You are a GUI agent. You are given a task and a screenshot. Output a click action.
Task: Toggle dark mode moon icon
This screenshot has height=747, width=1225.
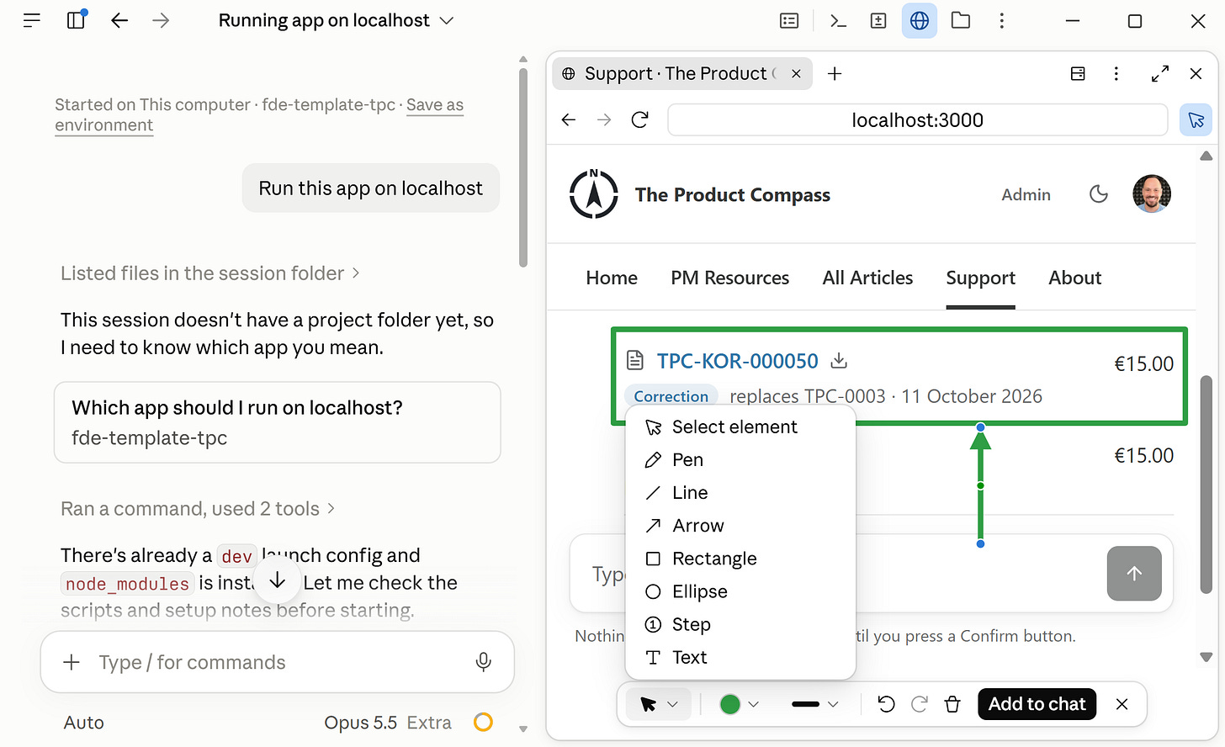click(x=1099, y=194)
